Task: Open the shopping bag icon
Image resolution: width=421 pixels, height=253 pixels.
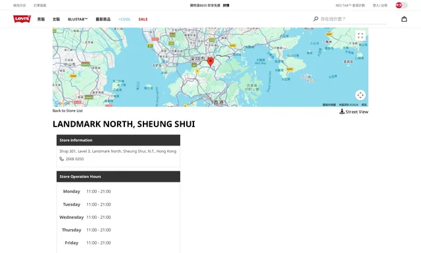Action: [x=404, y=19]
